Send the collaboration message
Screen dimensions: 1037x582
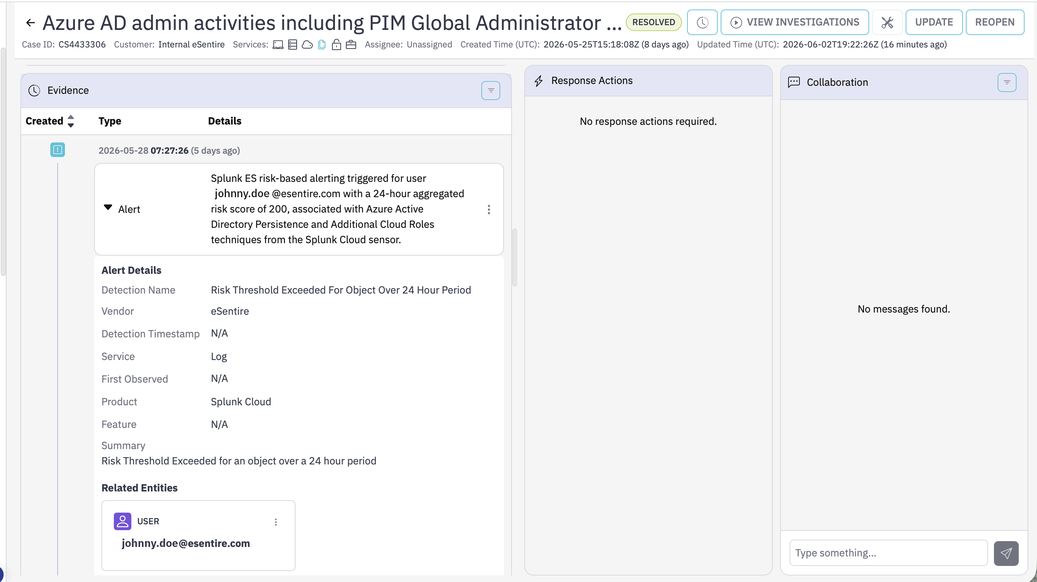click(x=1006, y=553)
